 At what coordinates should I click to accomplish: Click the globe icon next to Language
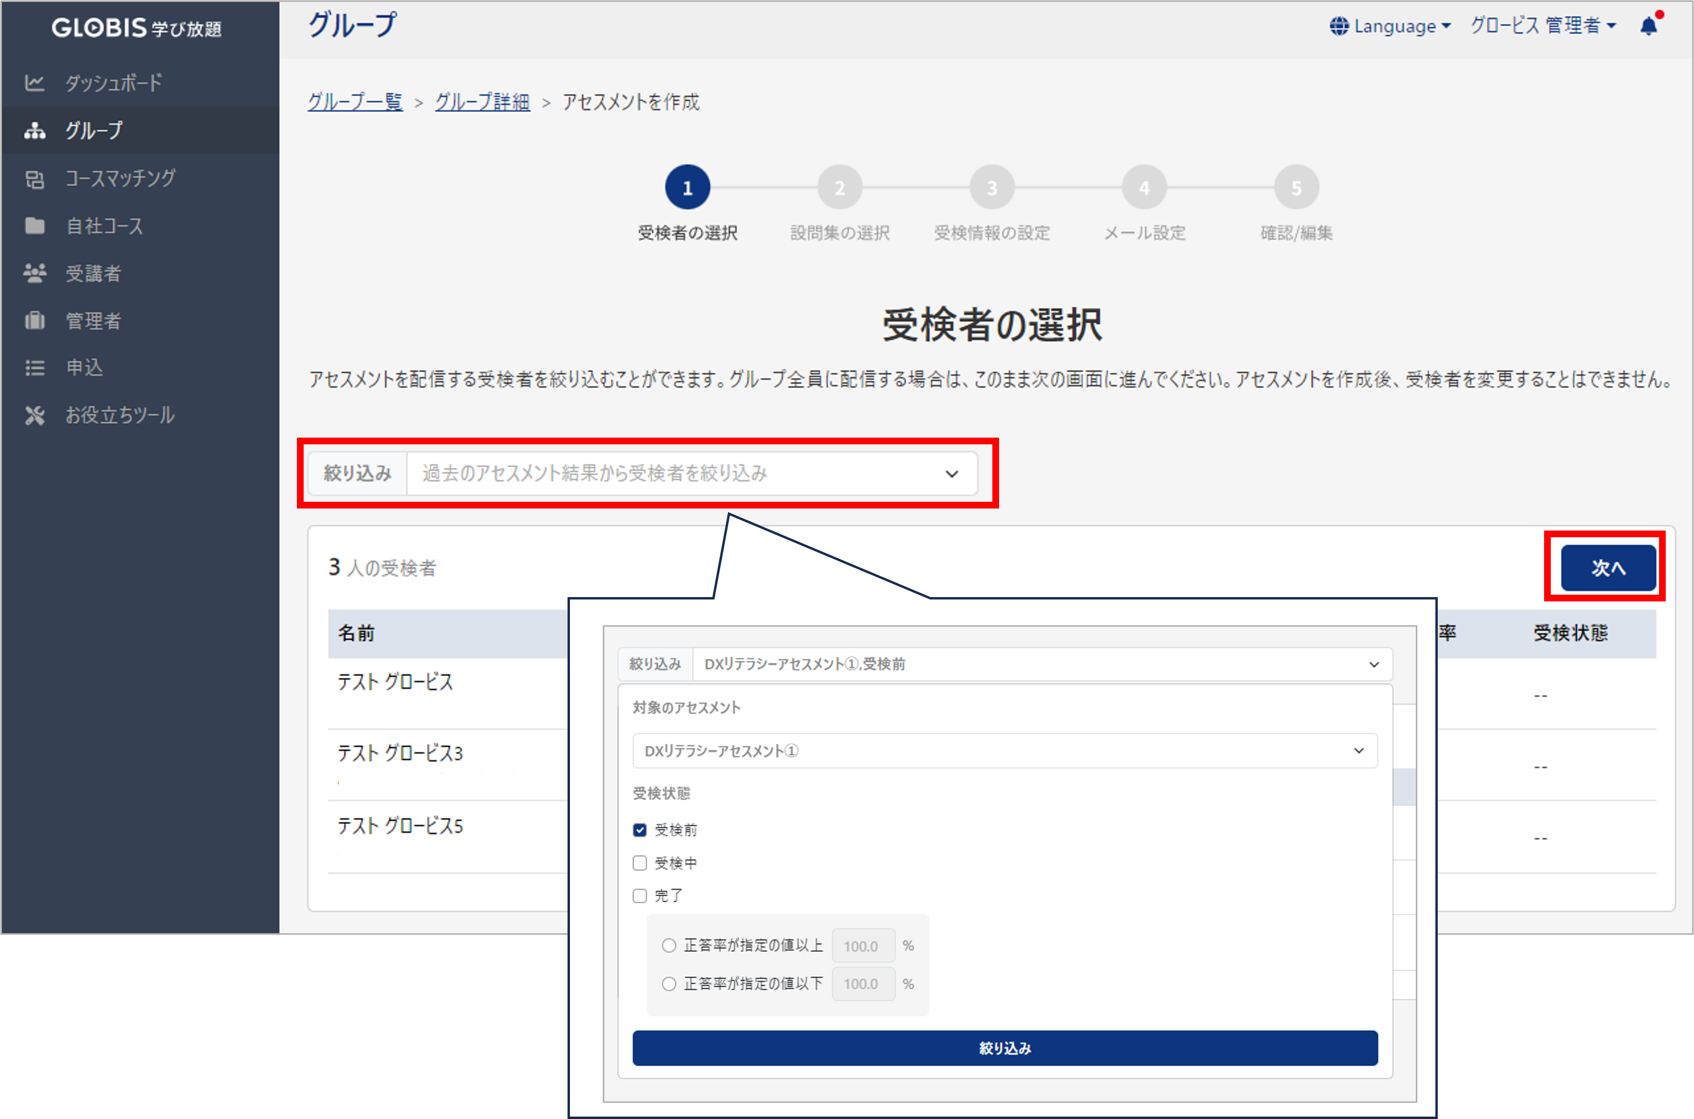(x=1339, y=26)
